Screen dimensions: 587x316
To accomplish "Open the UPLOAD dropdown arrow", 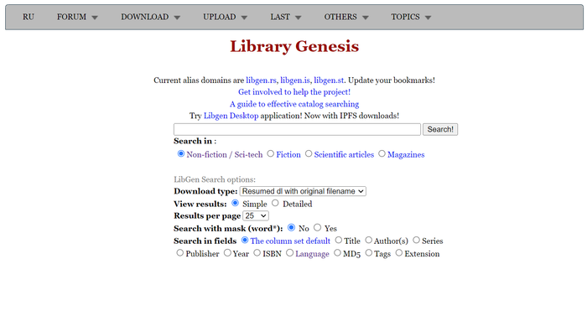I will click(244, 18).
